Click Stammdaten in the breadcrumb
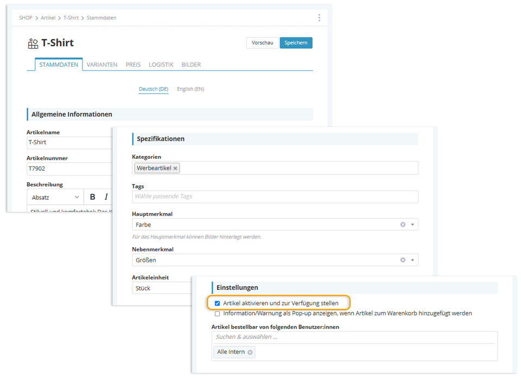521x381 pixels. coord(101,17)
